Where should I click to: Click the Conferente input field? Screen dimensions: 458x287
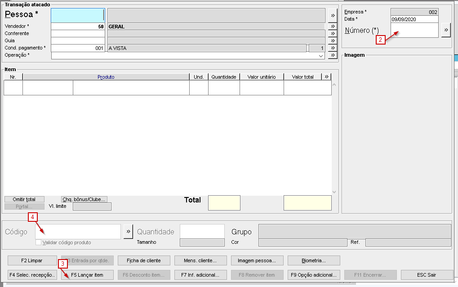[x=78, y=34]
